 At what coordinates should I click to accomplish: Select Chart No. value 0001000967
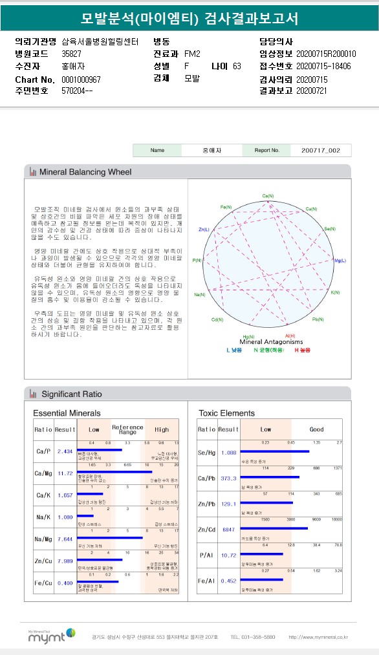point(81,80)
